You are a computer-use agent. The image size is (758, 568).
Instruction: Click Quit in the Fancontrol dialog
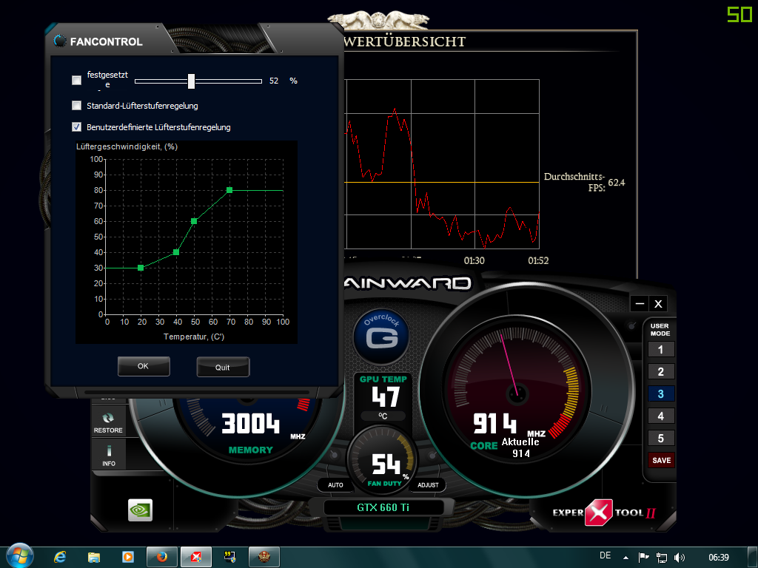click(x=223, y=367)
